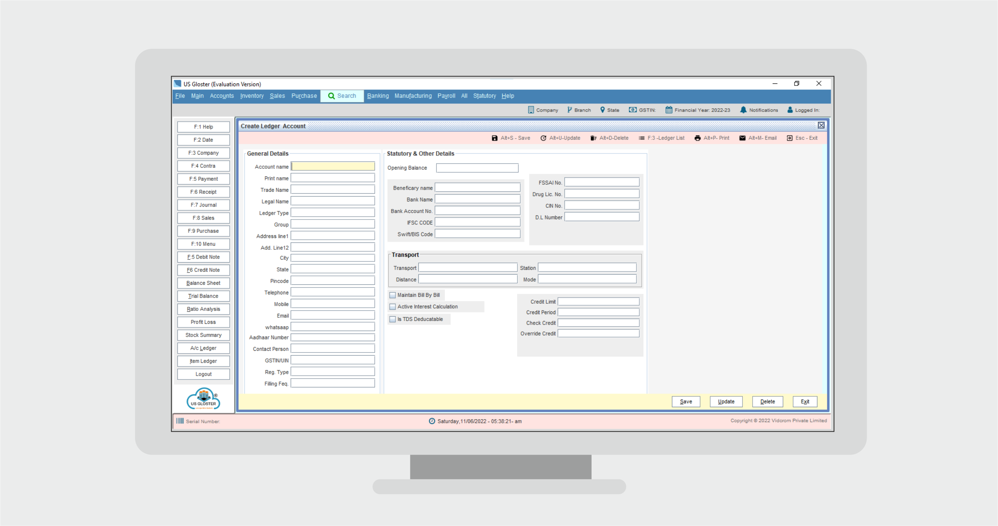Open the F:3 Ledger List icon
This screenshot has height=526, width=998.
point(641,138)
